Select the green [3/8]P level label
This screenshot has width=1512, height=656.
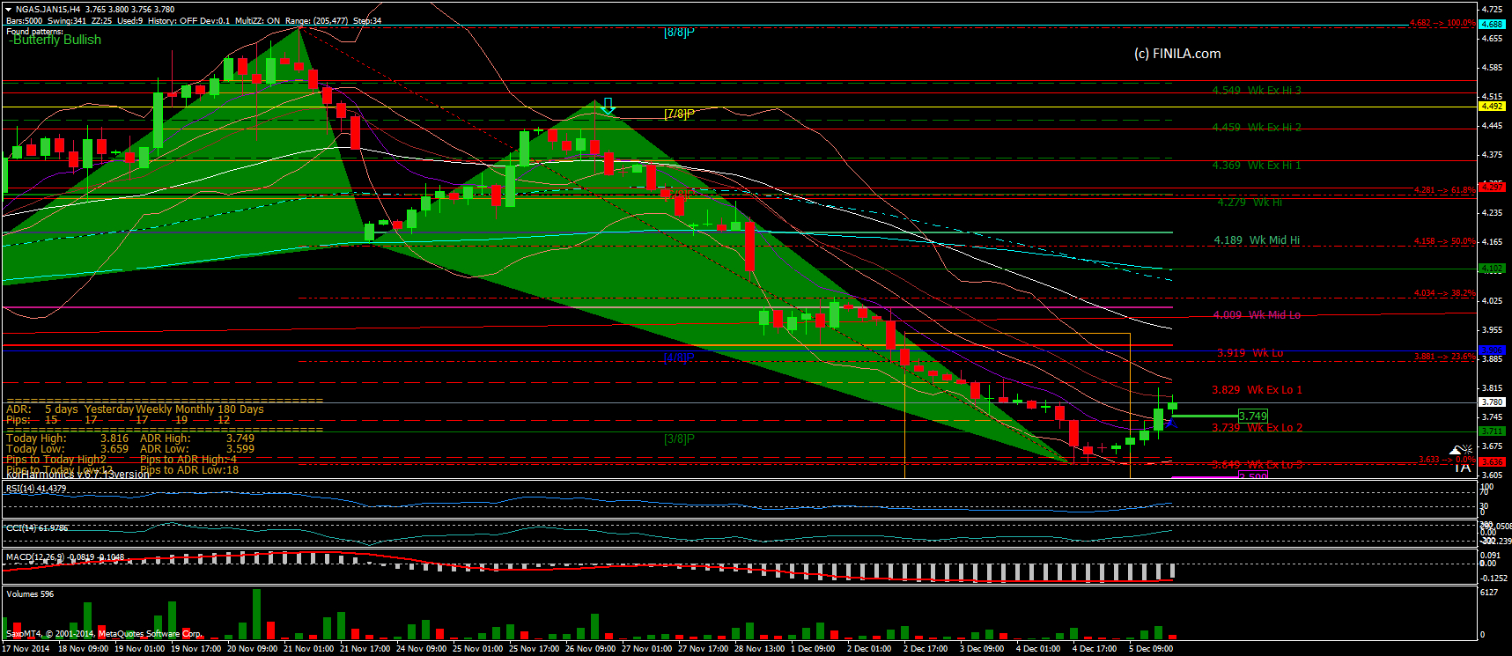(x=679, y=439)
